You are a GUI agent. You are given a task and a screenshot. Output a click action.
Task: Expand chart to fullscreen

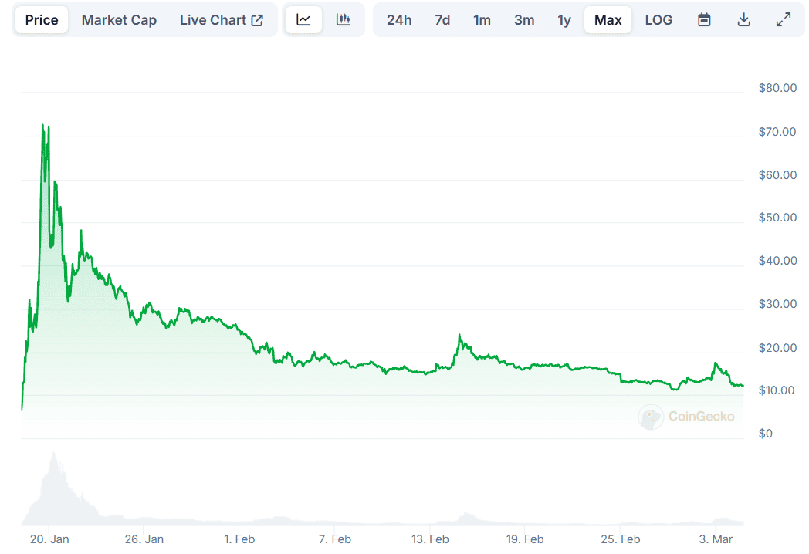point(783,20)
